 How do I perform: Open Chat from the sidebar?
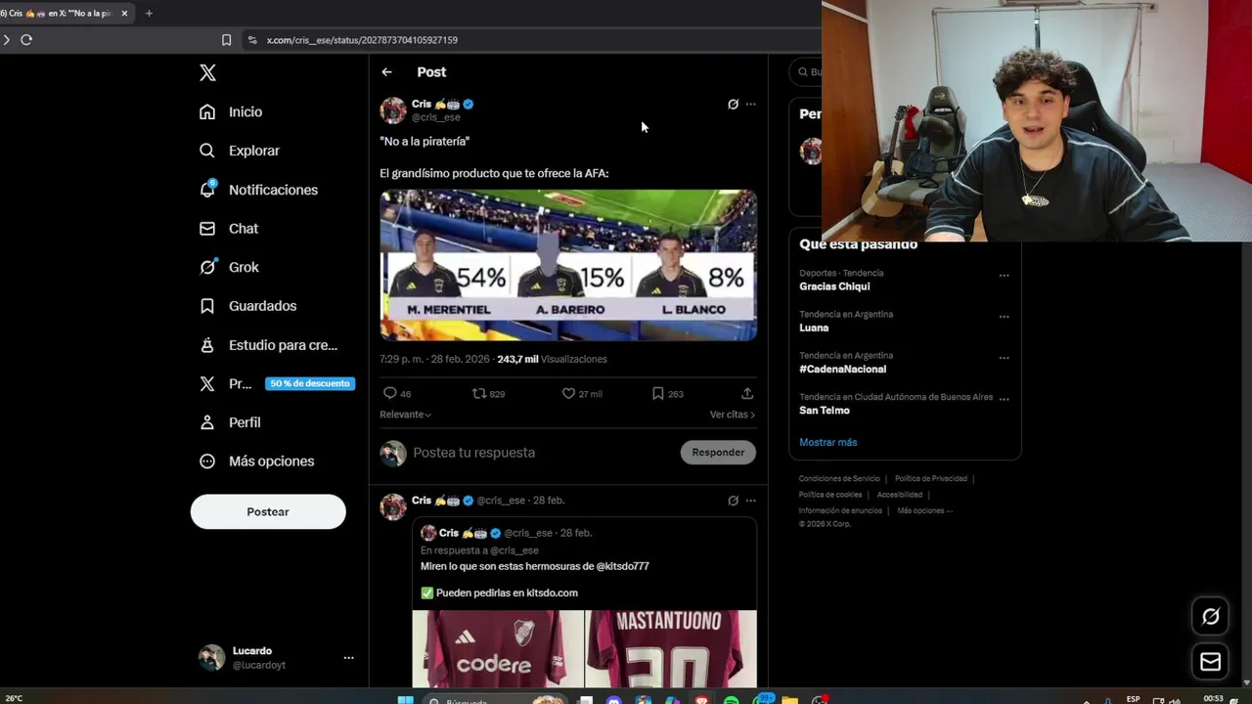coord(230,228)
